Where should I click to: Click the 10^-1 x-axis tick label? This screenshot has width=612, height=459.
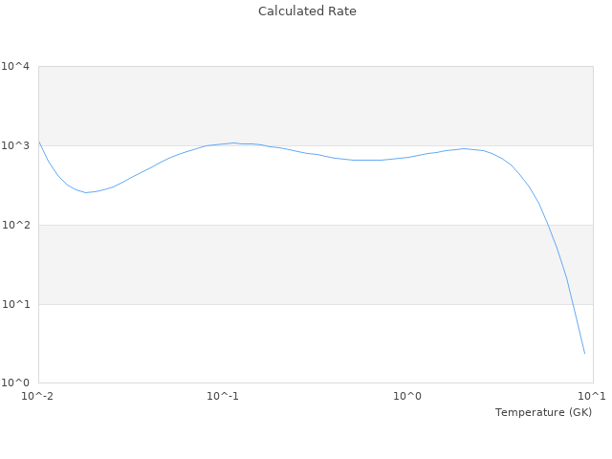tap(223, 396)
